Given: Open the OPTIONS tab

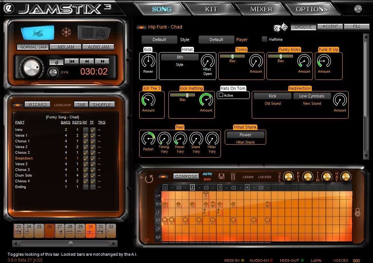Looking at the screenshot, I should coord(313,8).
